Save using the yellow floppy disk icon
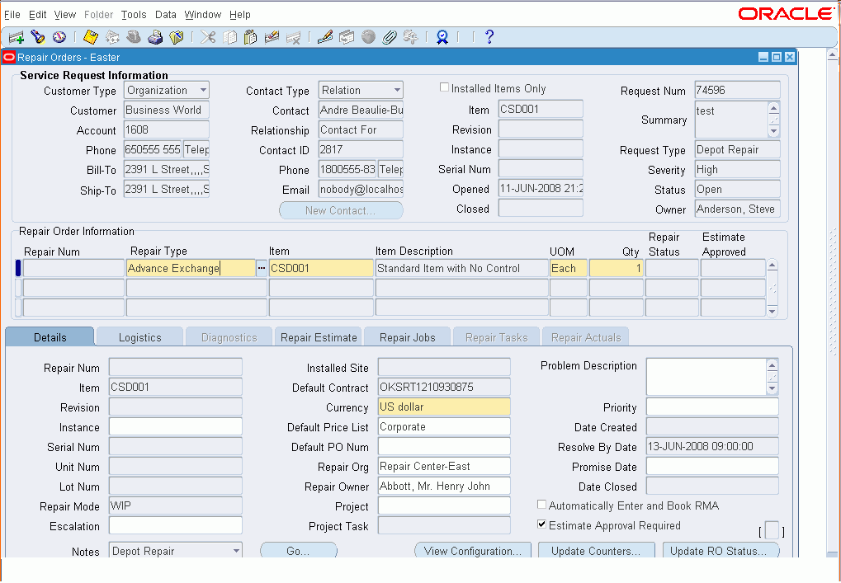The image size is (841, 583). pyautogui.click(x=91, y=37)
